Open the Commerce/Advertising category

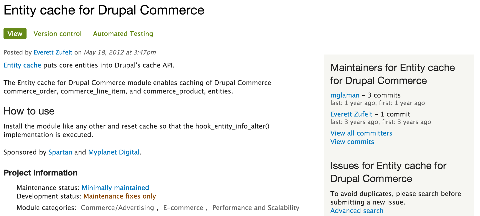[117, 208]
